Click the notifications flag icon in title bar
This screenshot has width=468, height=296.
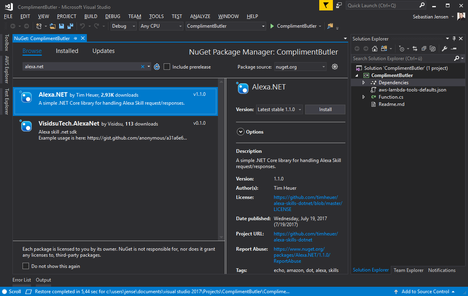[x=326, y=5]
